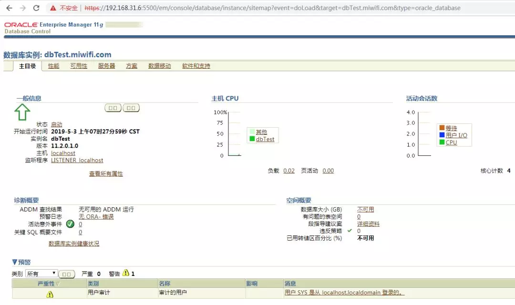This screenshot has width=515, height=305.
Task: Open the LISTENER_localhost link
Action: 77,160
